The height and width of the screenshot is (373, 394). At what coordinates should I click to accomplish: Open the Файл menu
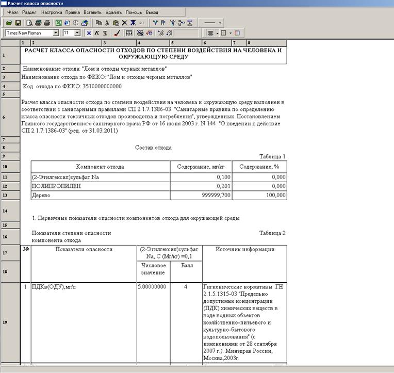click(13, 12)
